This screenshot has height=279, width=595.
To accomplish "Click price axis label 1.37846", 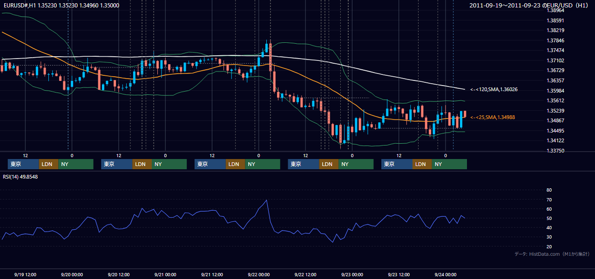I will (x=556, y=40).
